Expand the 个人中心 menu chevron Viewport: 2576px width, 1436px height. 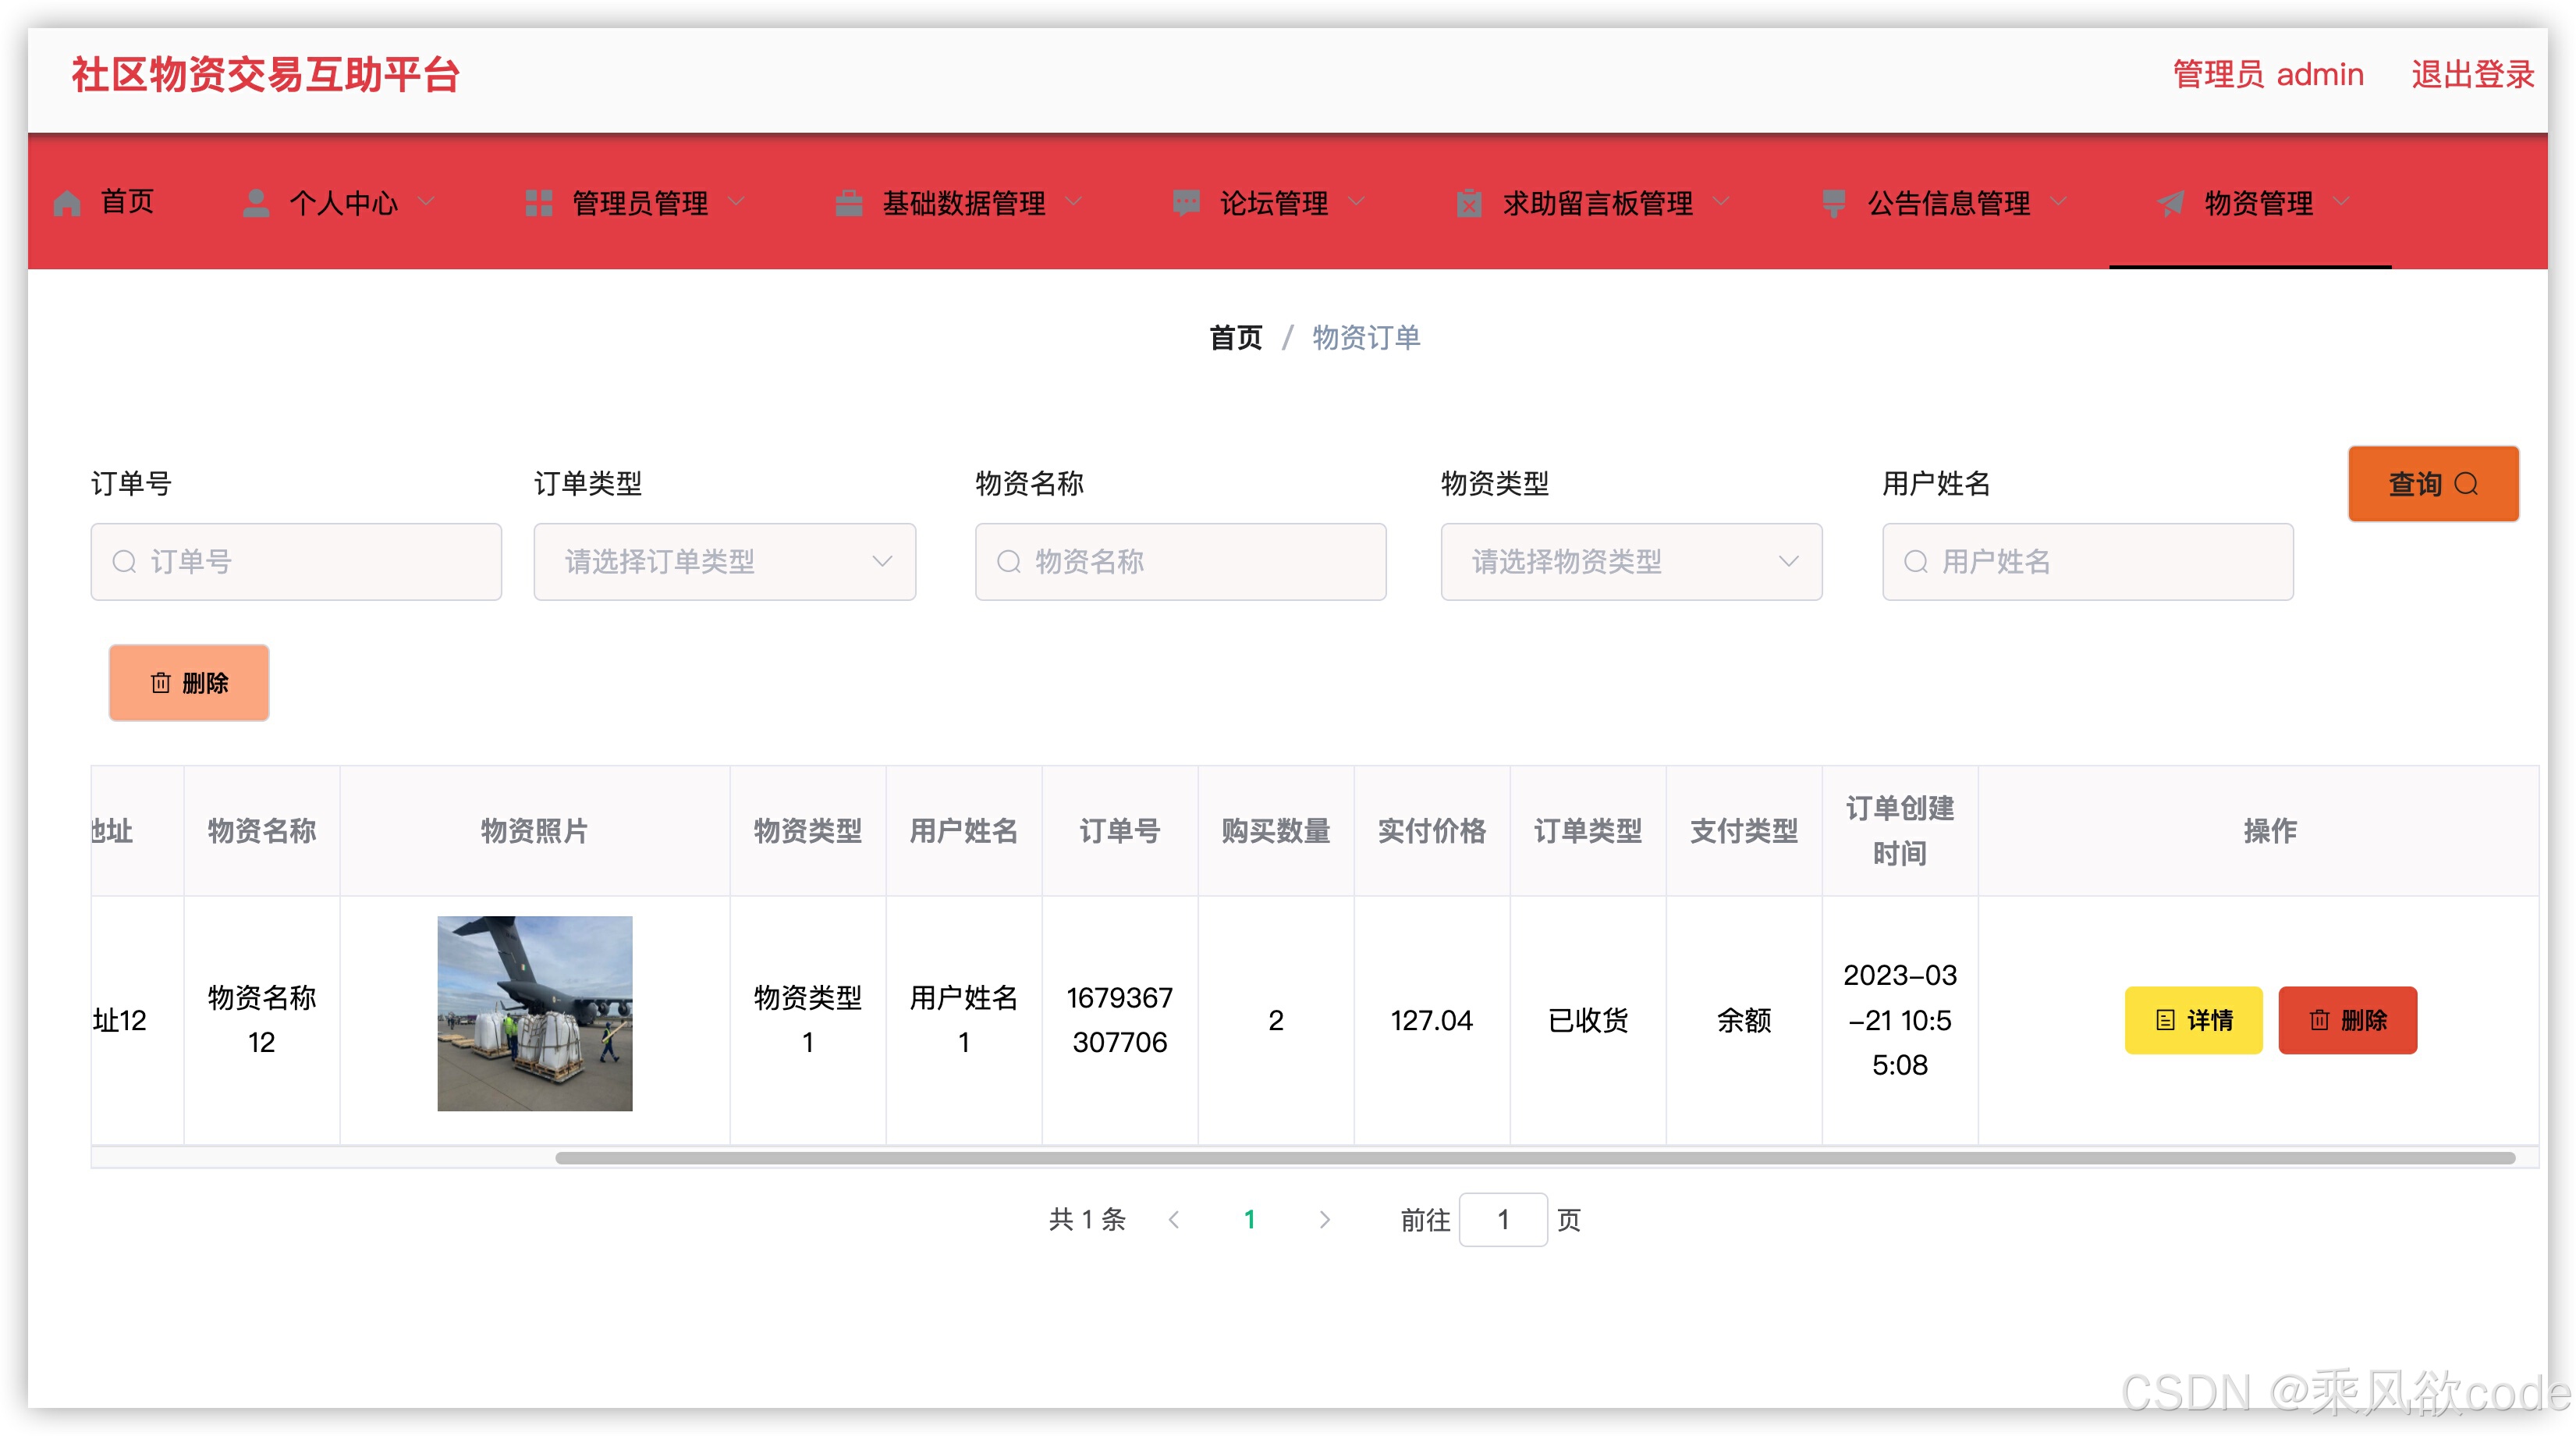click(x=427, y=202)
